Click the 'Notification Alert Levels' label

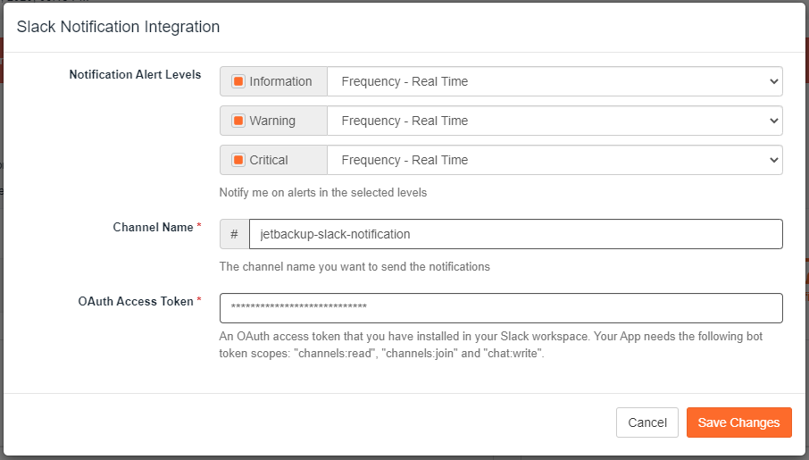(135, 74)
